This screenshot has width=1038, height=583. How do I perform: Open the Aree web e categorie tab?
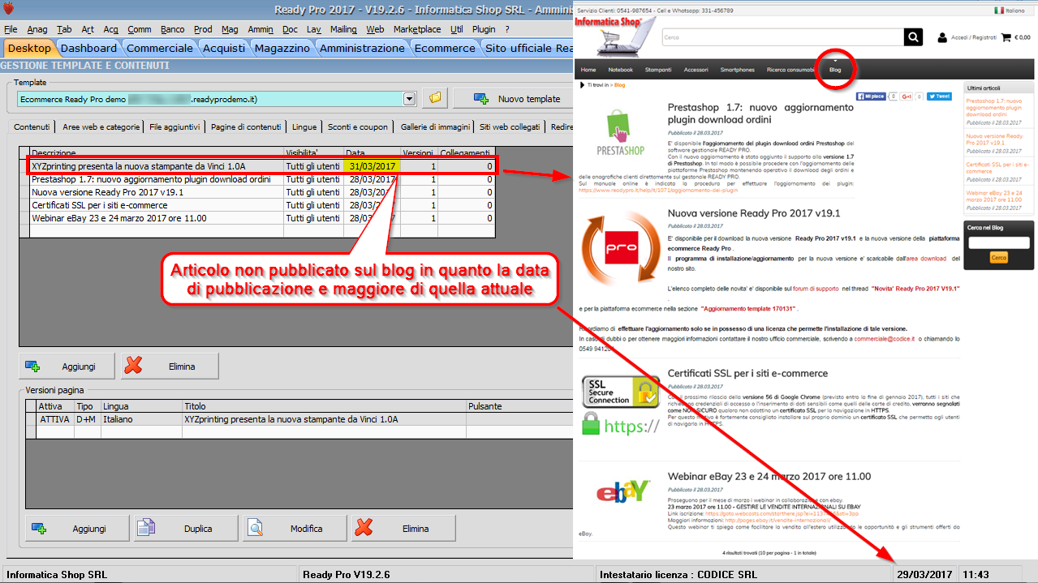101,126
